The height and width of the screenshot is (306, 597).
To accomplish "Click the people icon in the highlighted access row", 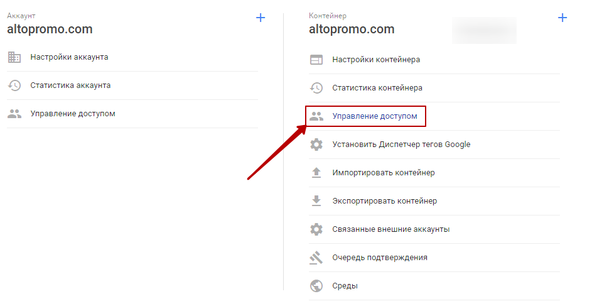I will click(316, 116).
